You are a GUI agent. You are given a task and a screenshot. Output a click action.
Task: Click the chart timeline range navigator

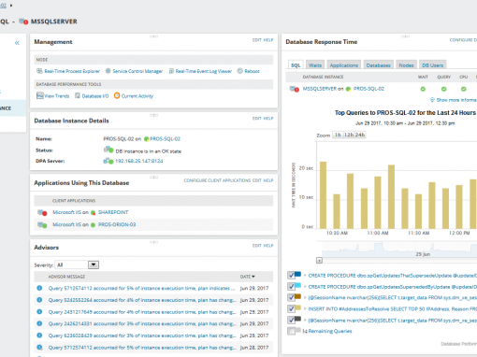click(x=397, y=250)
